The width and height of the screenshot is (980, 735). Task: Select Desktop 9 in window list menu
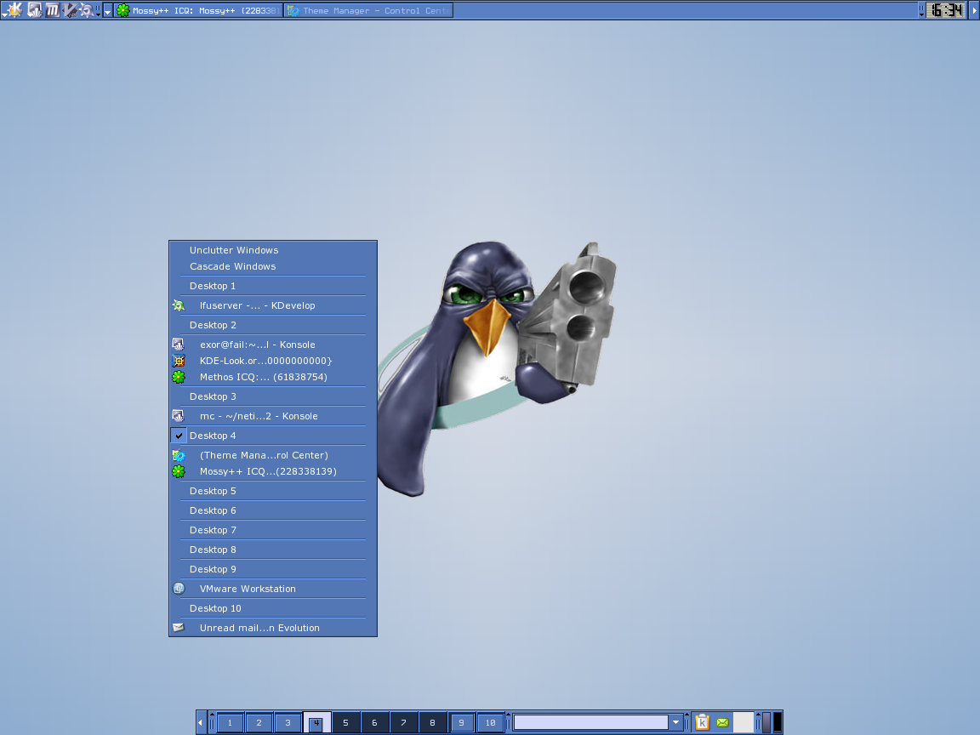point(273,569)
